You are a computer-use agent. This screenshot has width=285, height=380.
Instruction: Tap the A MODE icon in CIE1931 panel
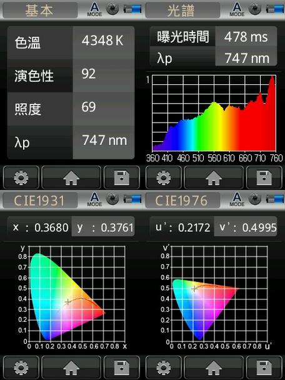click(94, 199)
